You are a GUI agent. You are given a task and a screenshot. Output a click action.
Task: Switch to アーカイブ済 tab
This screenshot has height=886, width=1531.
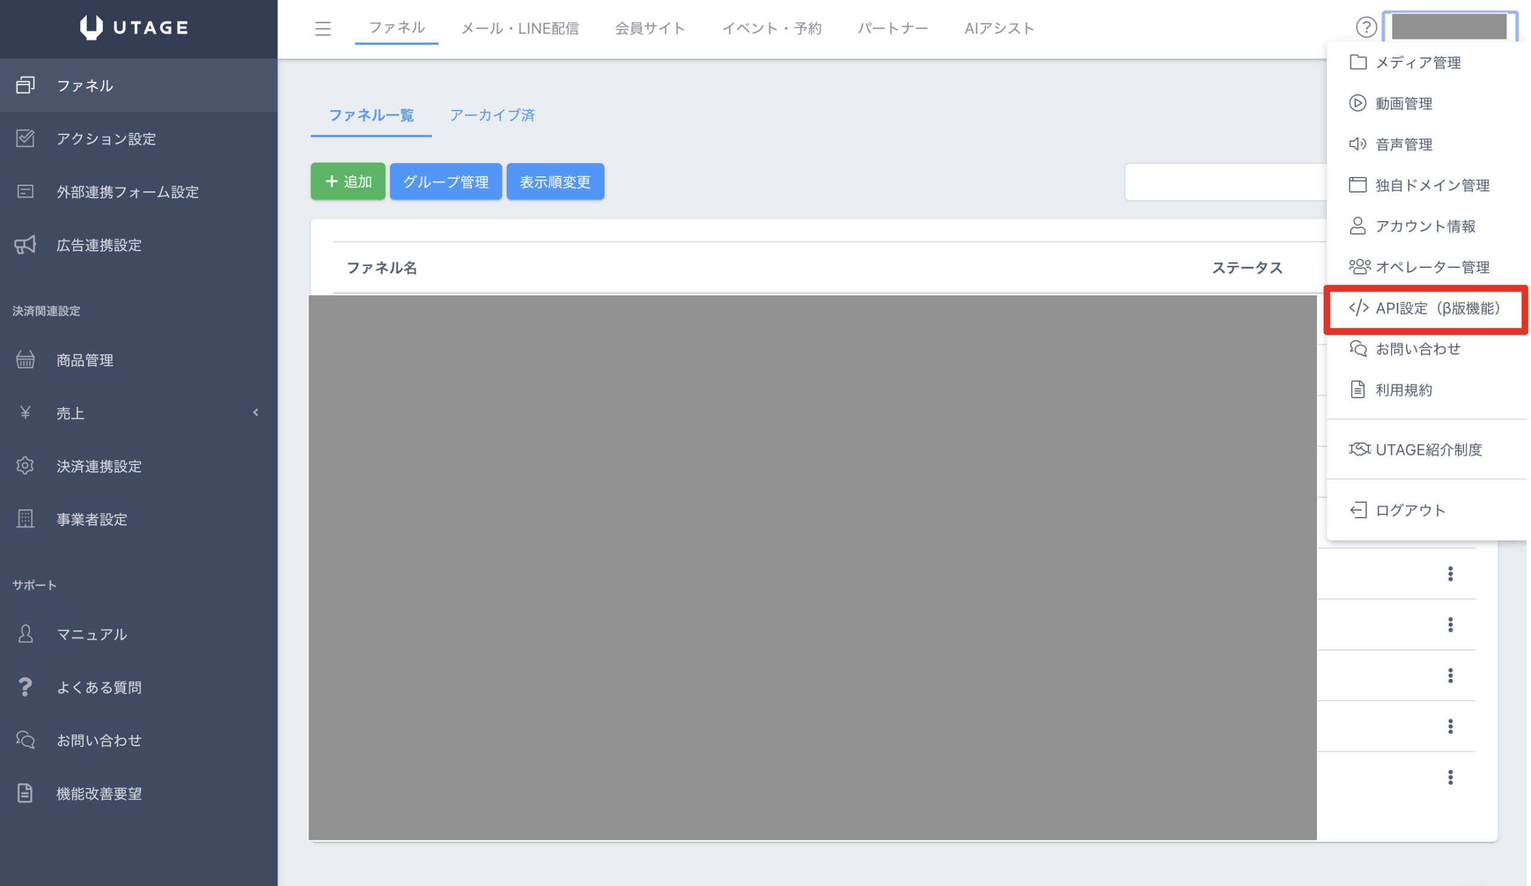pyautogui.click(x=492, y=115)
